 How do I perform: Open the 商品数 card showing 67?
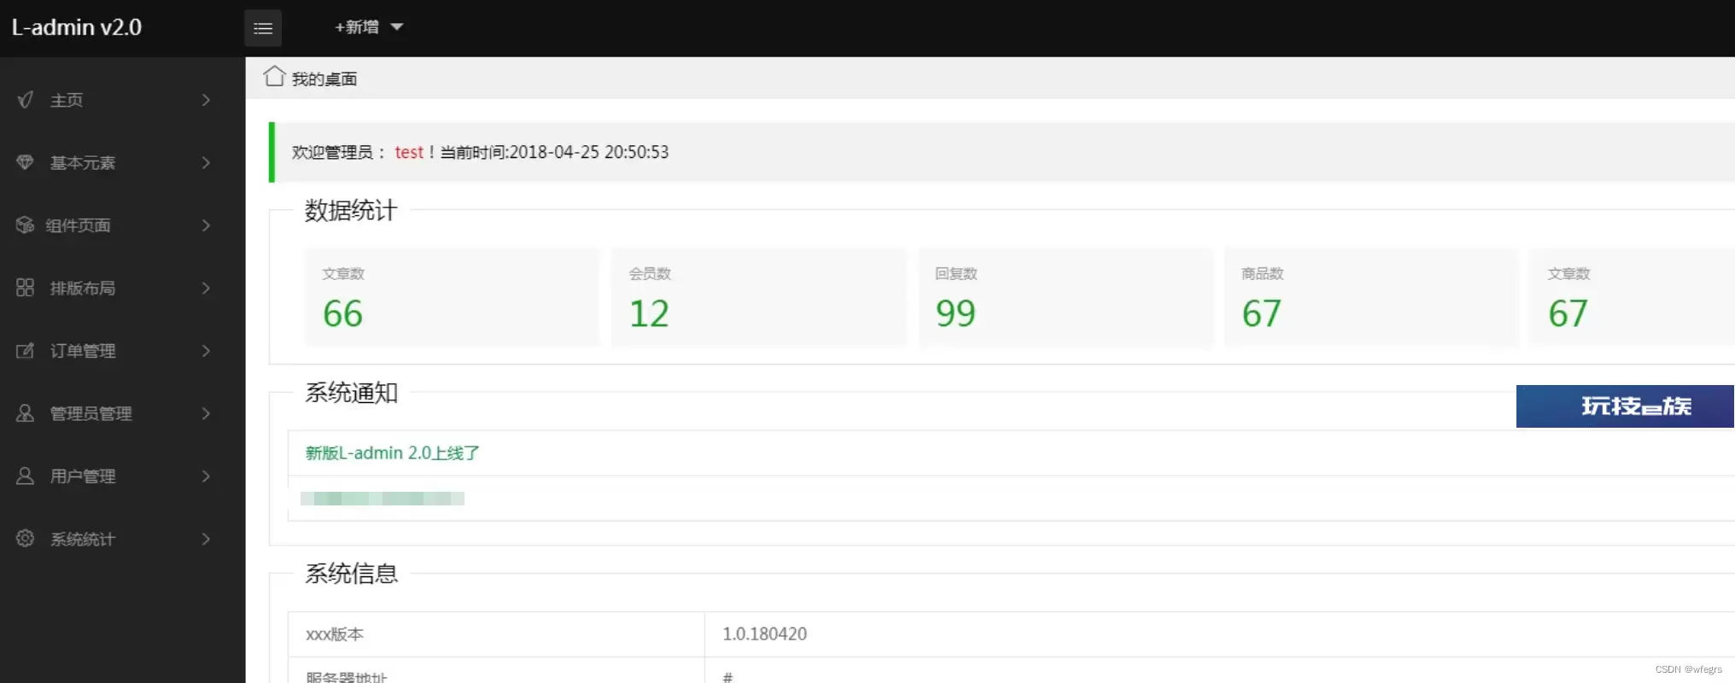click(1372, 297)
